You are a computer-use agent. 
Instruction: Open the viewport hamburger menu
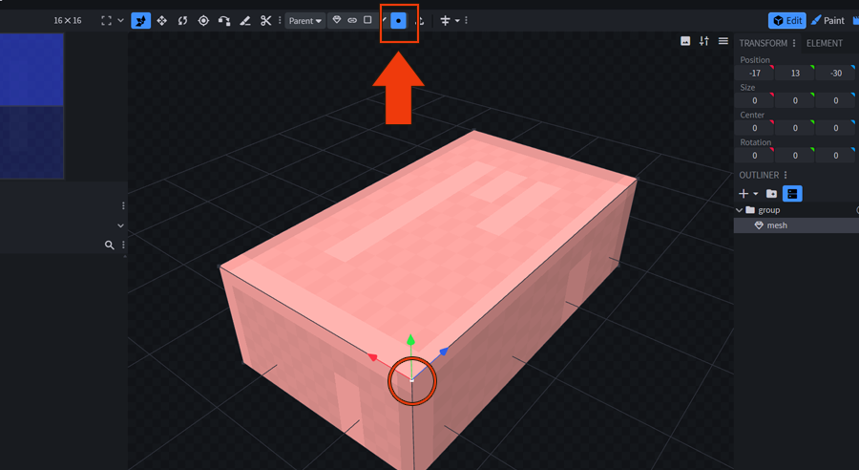click(x=723, y=41)
